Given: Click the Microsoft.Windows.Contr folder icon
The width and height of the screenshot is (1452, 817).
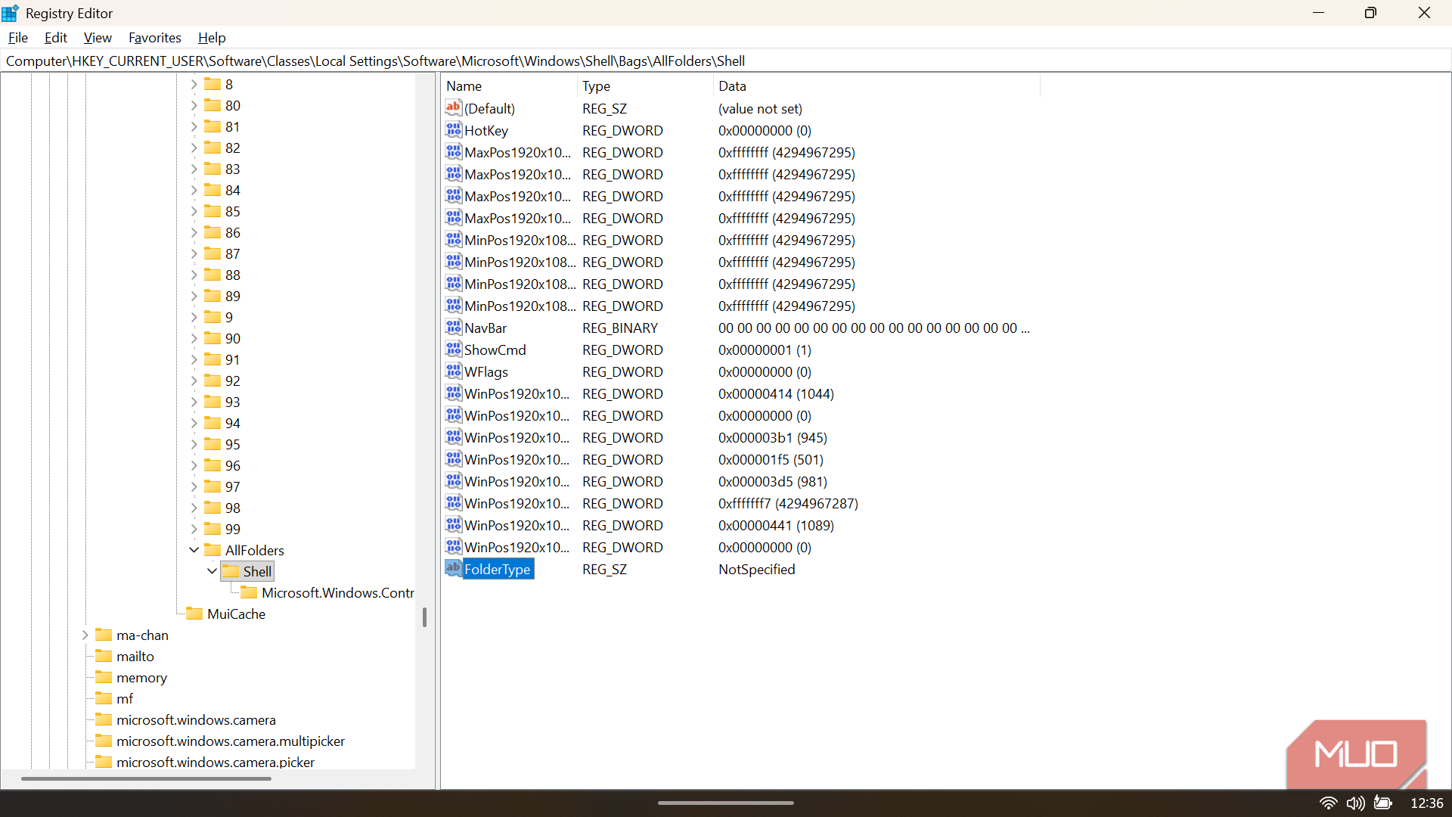Looking at the screenshot, I should coord(249,592).
